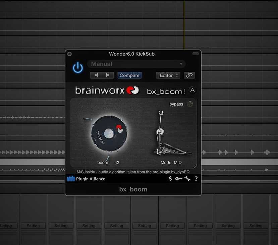Viewport: 278px width, 245px height.
Task: Click the brainworx logo
Action: click(107, 90)
